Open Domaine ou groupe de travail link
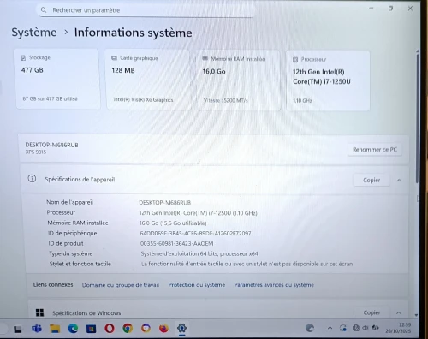The width and height of the screenshot is (428, 339). point(121,285)
